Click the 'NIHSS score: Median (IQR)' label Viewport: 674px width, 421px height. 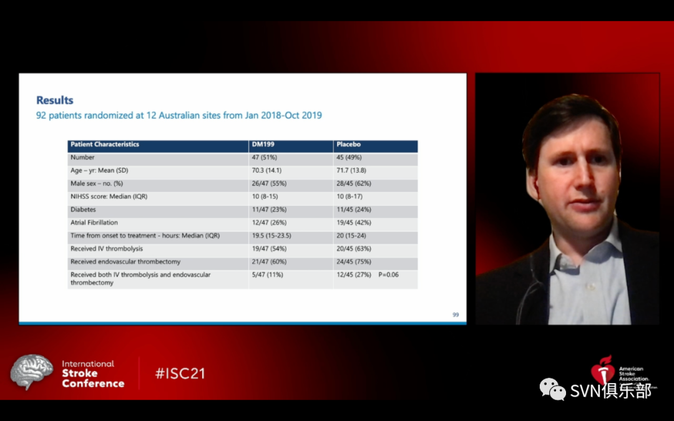(109, 196)
